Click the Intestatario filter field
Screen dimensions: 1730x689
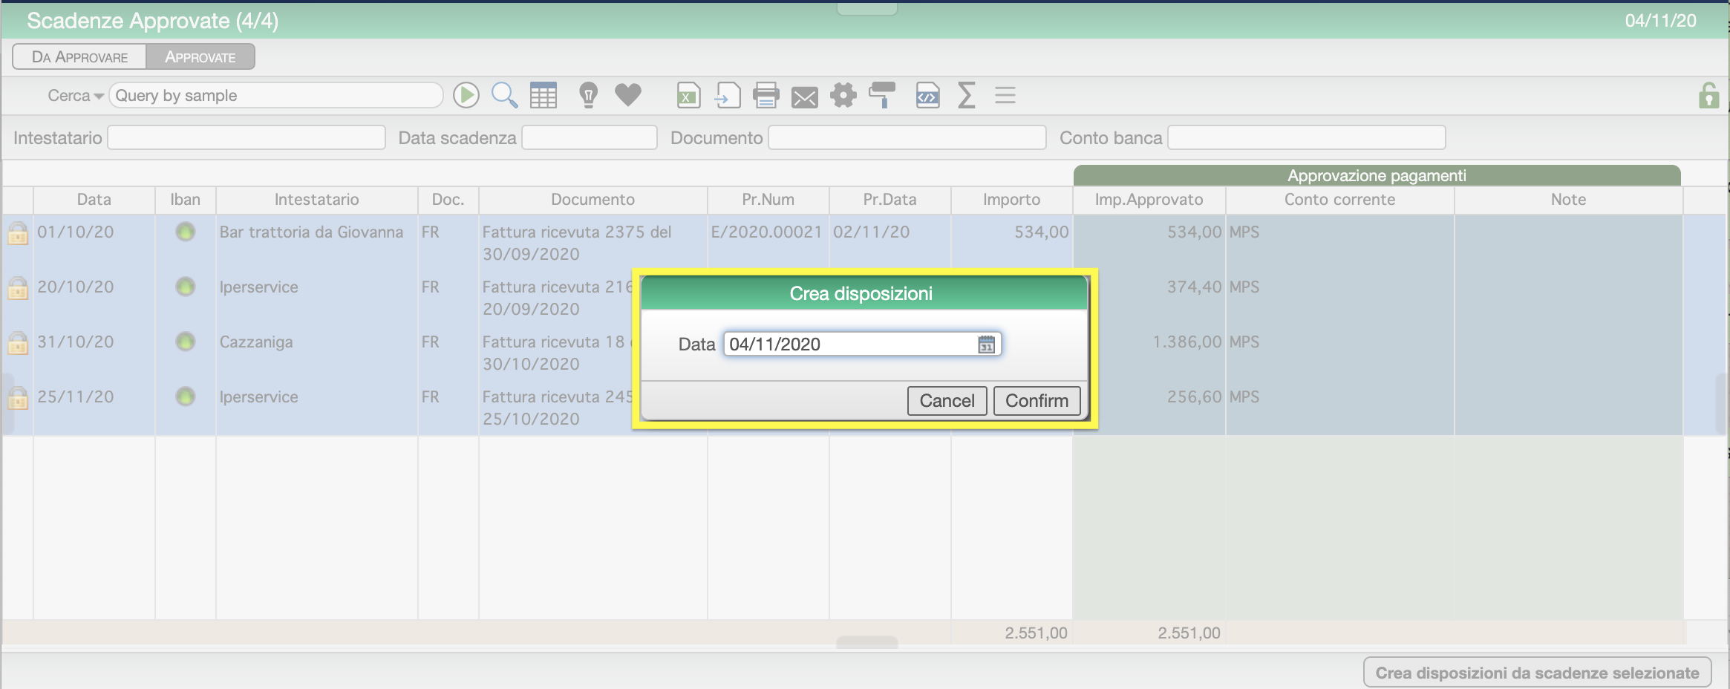point(247,137)
